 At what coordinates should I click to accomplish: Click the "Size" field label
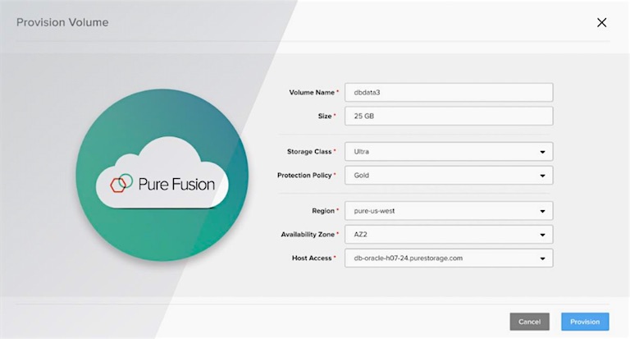(325, 116)
